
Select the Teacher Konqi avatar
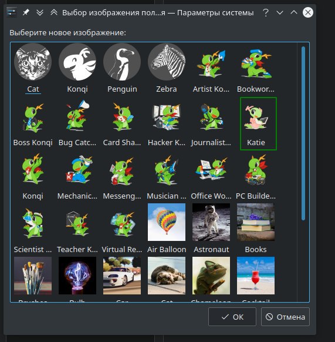click(x=77, y=223)
